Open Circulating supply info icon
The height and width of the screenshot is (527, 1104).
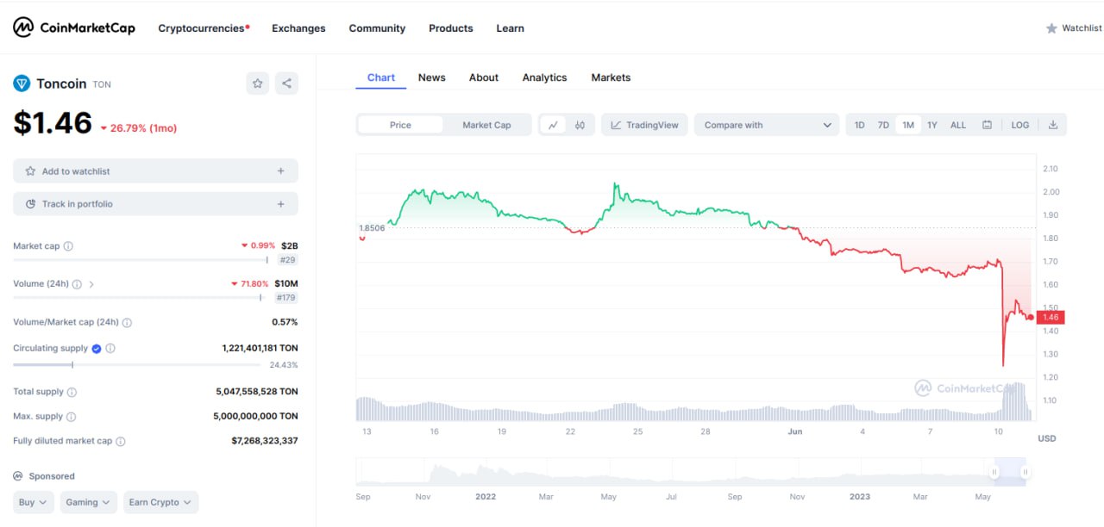click(110, 349)
